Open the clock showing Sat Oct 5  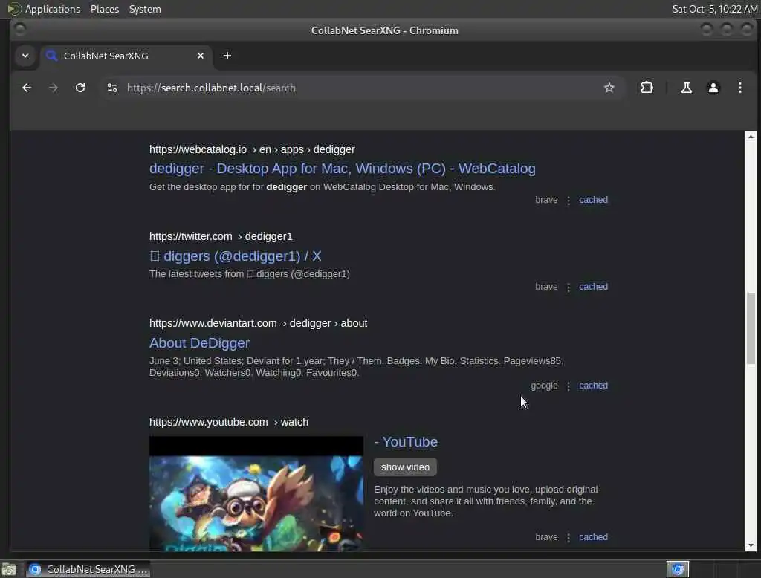tap(714, 9)
